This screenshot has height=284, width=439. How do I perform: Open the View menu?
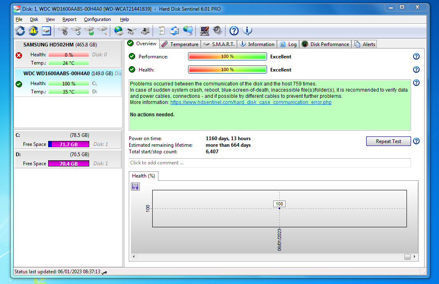click(x=50, y=19)
